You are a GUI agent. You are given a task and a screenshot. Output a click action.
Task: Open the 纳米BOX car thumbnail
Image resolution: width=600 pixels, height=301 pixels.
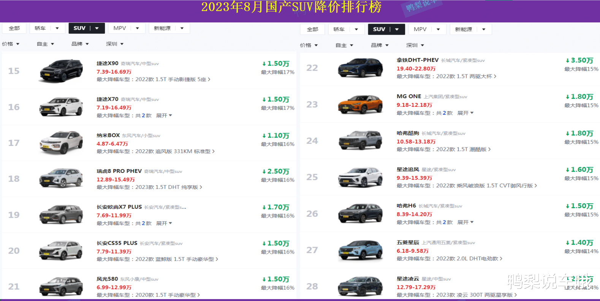click(x=61, y=143)
